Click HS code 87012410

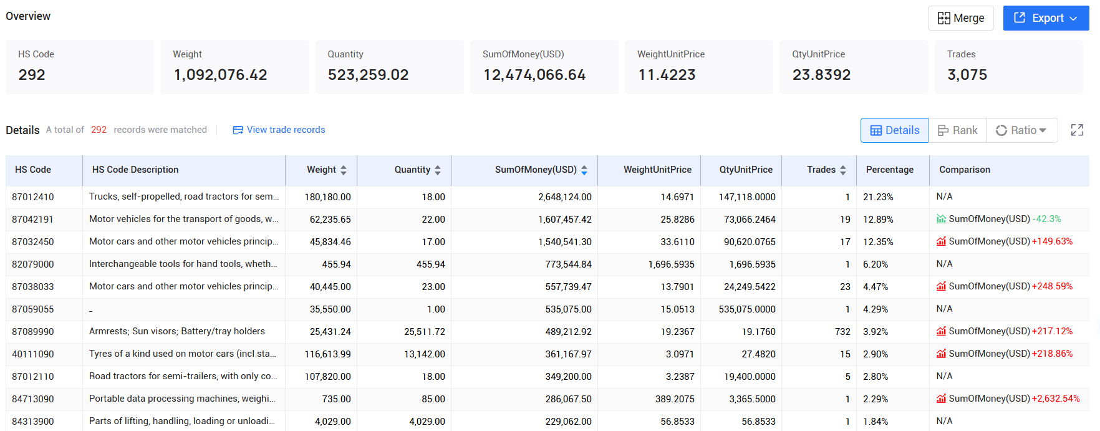pos(33,197)
